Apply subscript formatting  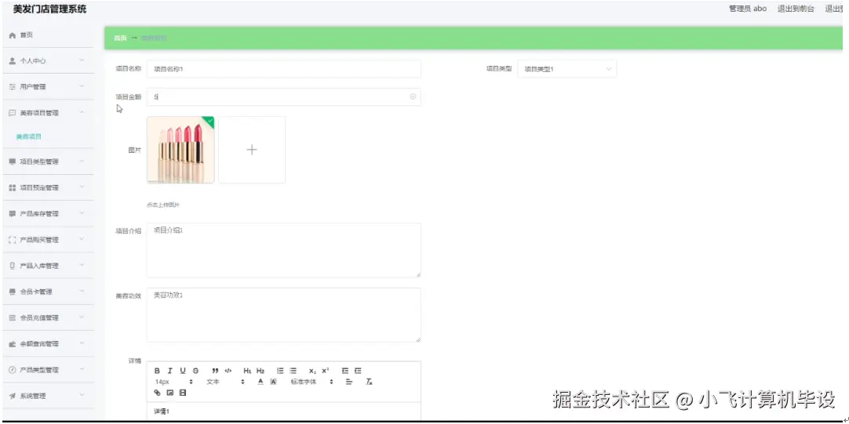tap(312, 371)
